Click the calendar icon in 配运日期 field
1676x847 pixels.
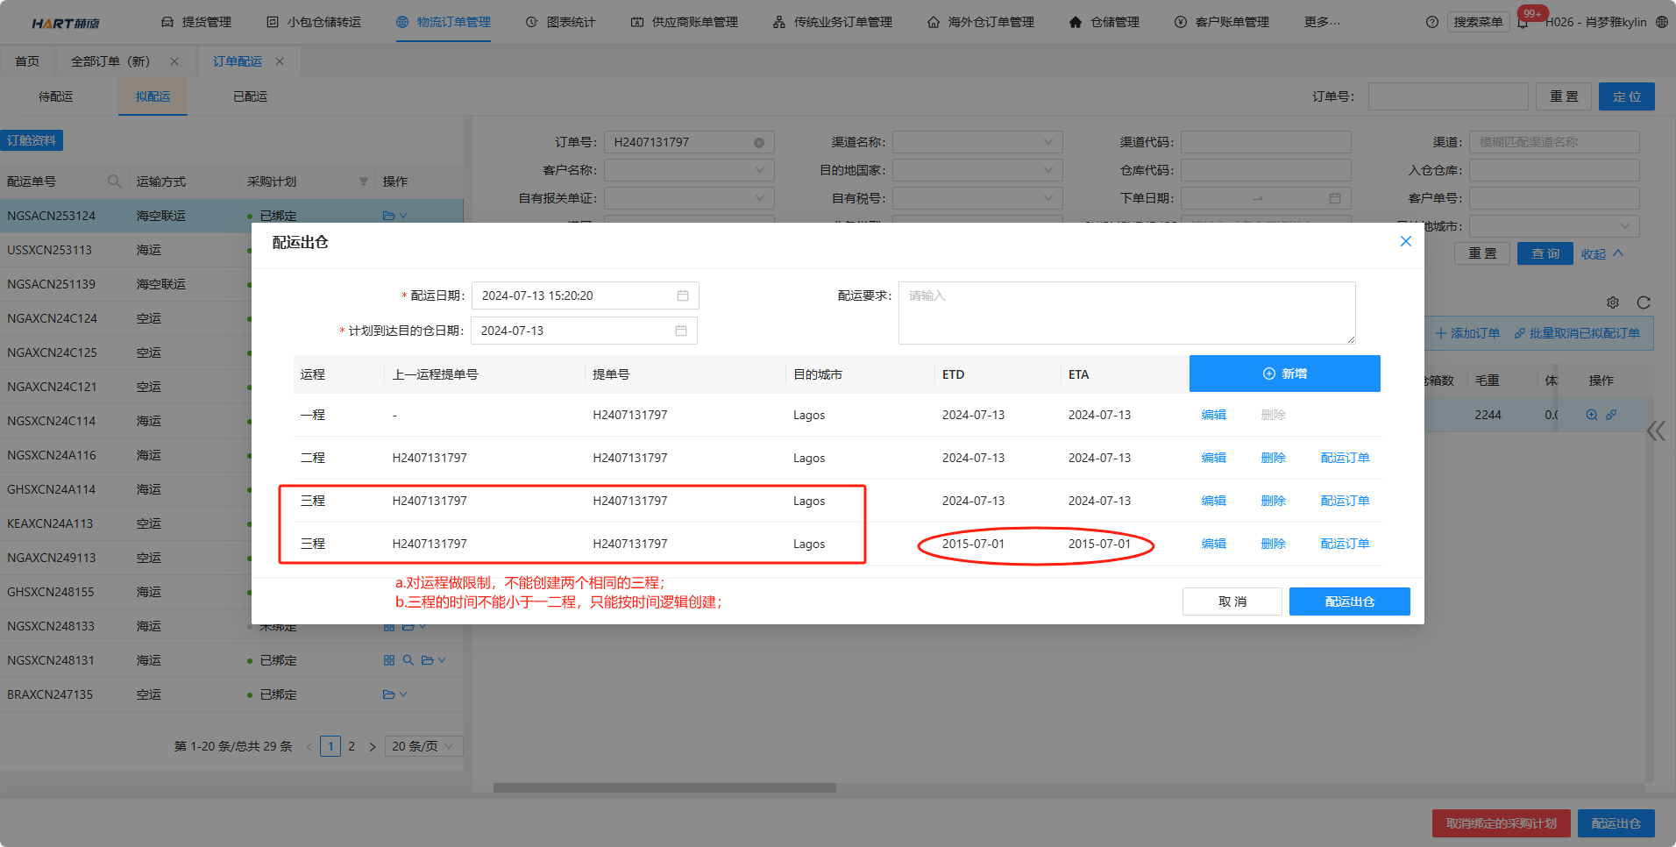pyautogui.click(x=682, y=295)
